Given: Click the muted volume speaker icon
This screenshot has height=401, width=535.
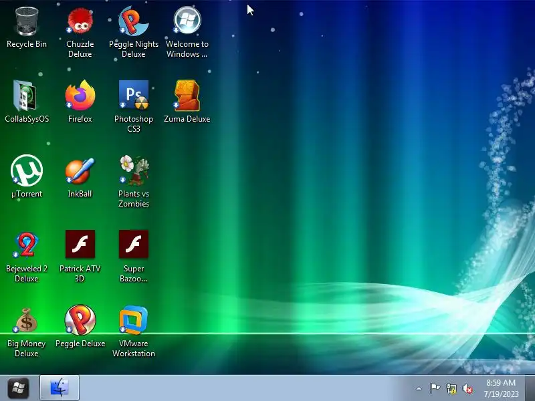Looking at the screenshot, I should [467, 388].
